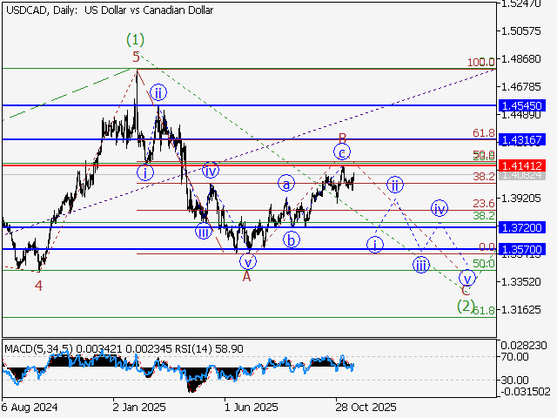Select the blue 1.45450 price level tag

coord(522,105)
